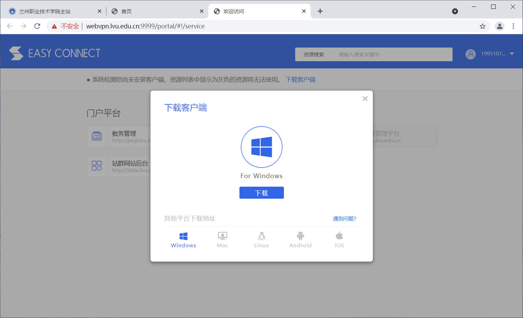Image resolution: width=523 pixels, height=318 pixels.
Task: Click the 下载客户端 dialog title
Action: pos(185,108)
